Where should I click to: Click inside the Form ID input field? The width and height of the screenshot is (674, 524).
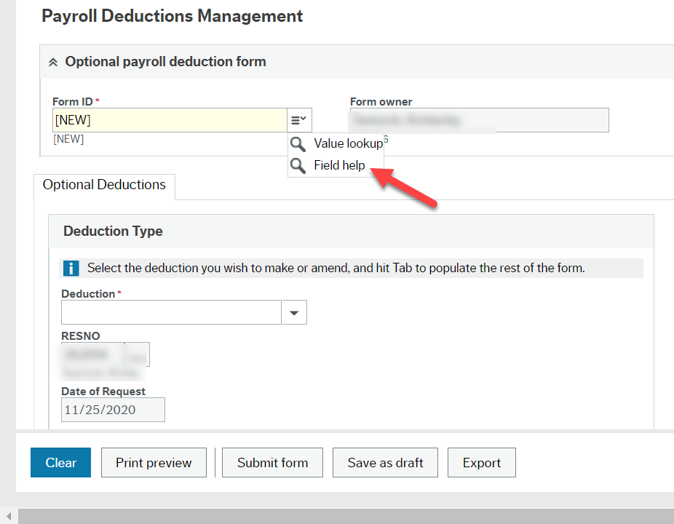pos(167,119)
